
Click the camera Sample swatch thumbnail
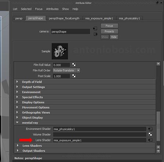click(60, 51)
